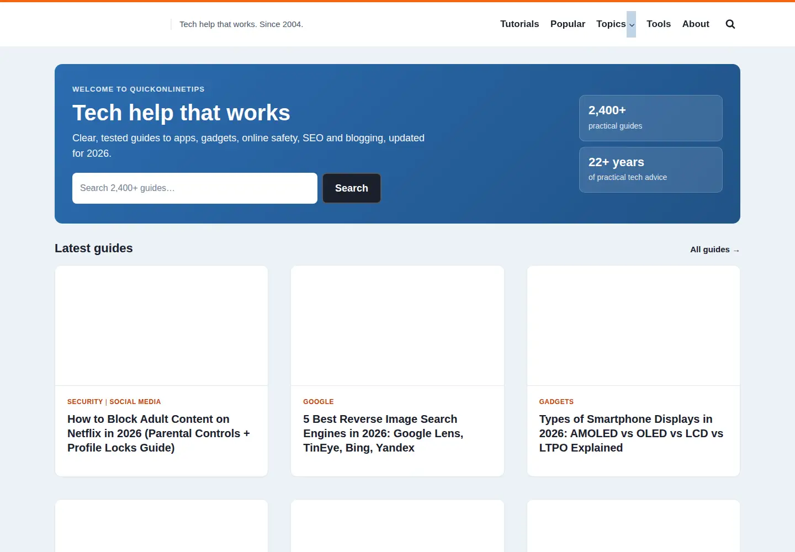Open the SOCIAL MEDIA category label
Screen dimensions: 795x552
pos(135,402)
